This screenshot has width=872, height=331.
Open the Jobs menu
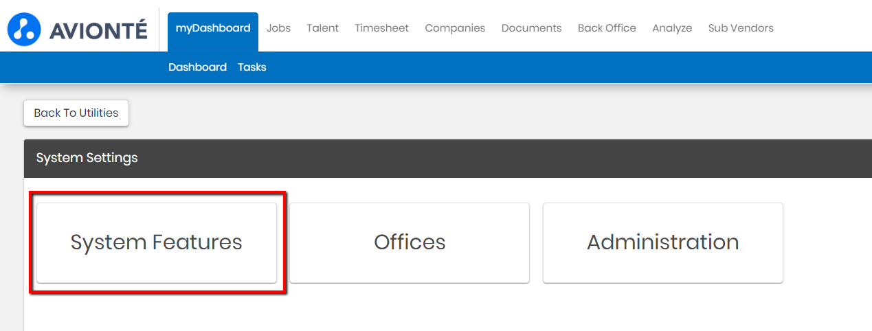[278, 28]
